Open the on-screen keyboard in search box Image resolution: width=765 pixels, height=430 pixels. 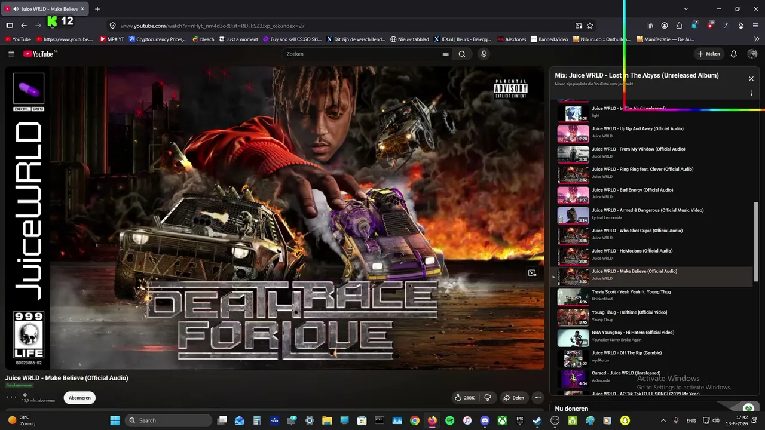tap(445, 54)
